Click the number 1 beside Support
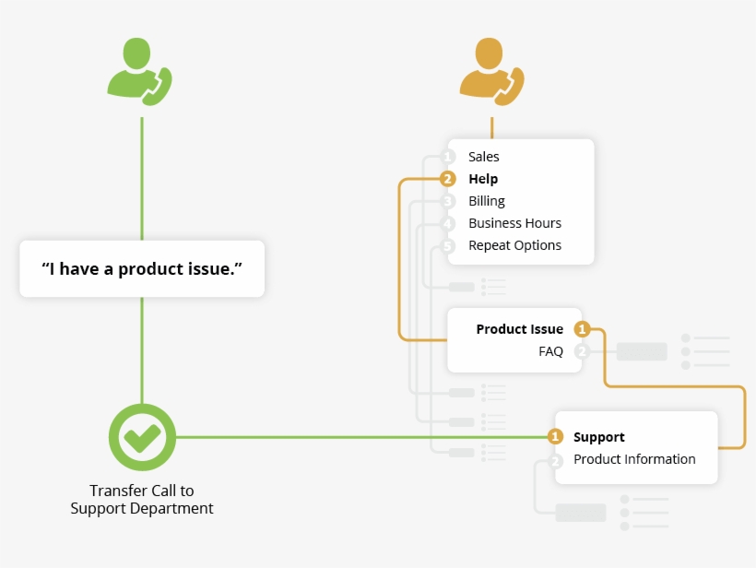Screen dimensions: 756x568 555,436
